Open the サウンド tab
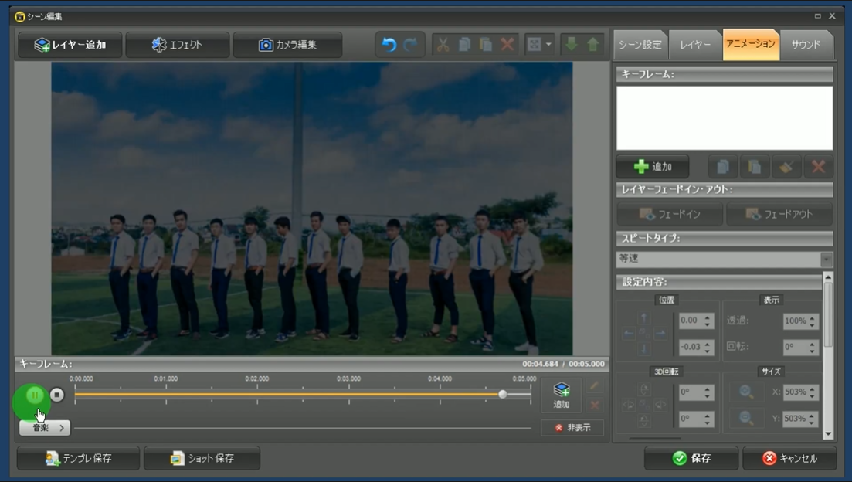Screen dimensions: 852x482 (x=806, y=45)
